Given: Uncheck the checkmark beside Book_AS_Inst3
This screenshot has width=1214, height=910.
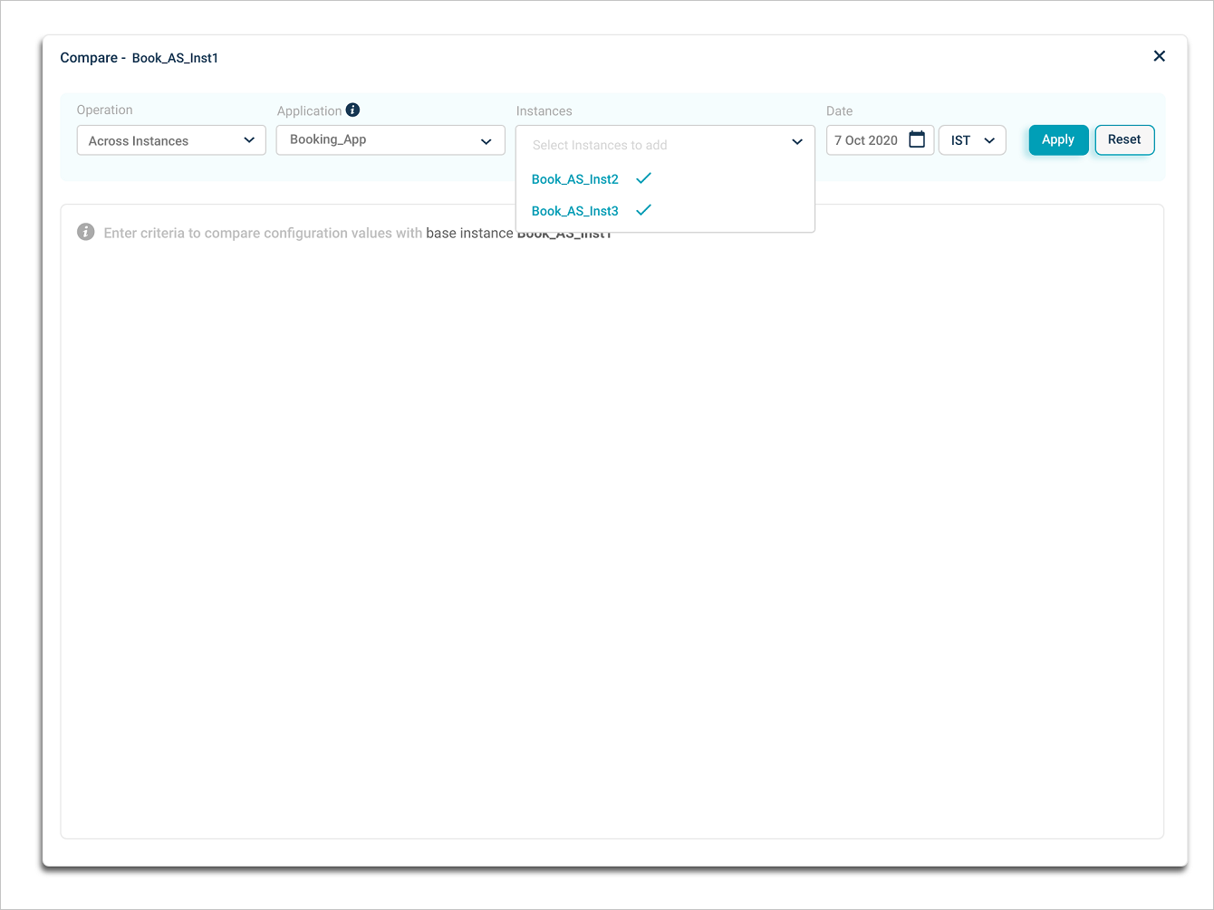Looking at the screenshot, I should 644,210.
